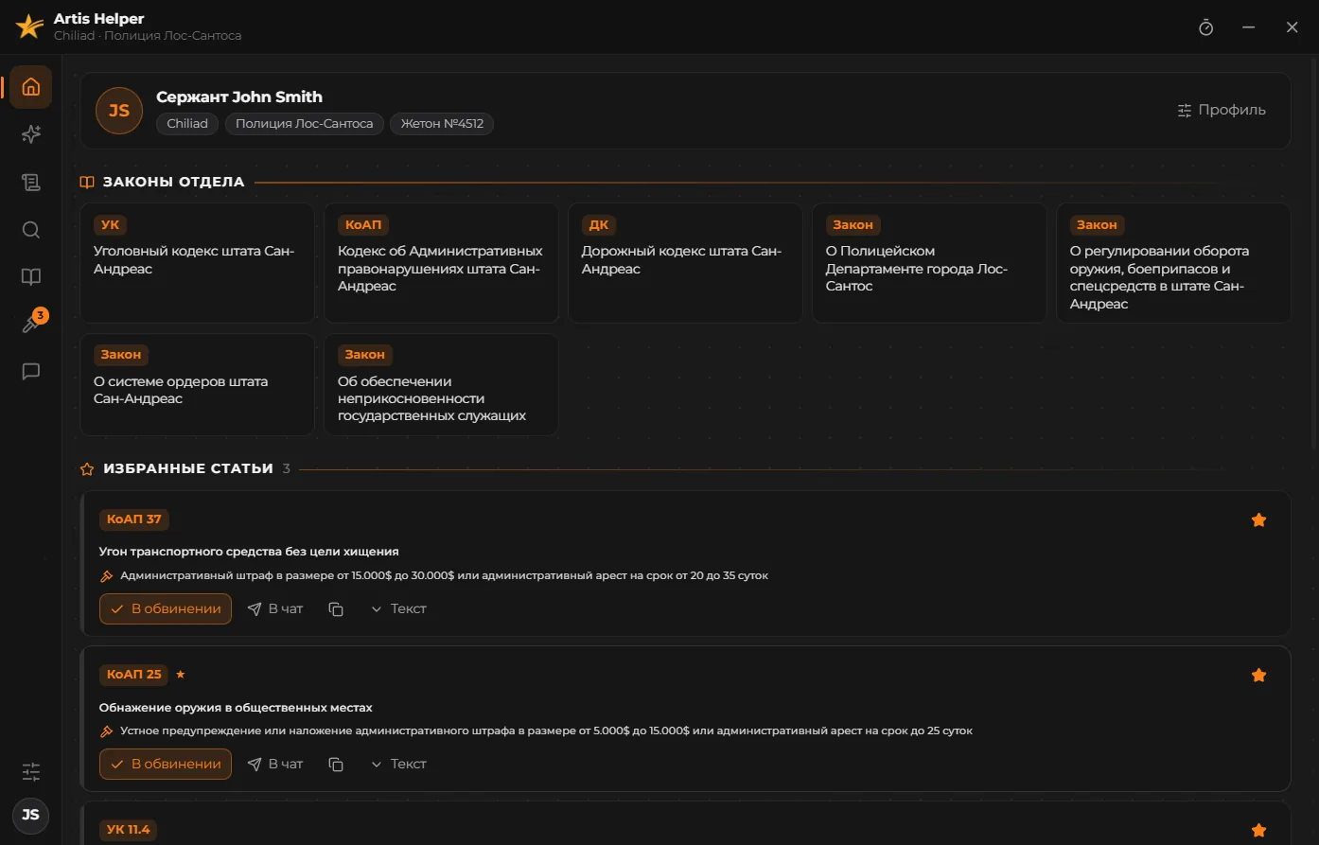
Task: Toggle «В обвинении» for КоАП 37
Action: pyautogui.click(x=166, y=609)
